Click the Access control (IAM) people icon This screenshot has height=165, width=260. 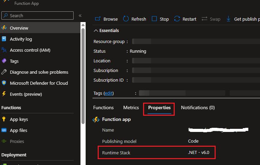pyautogui.click(x=4, y=50)
